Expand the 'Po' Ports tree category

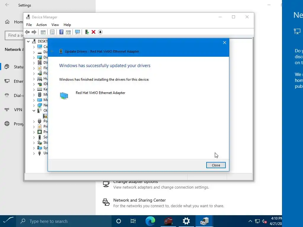tap(34, 121)
